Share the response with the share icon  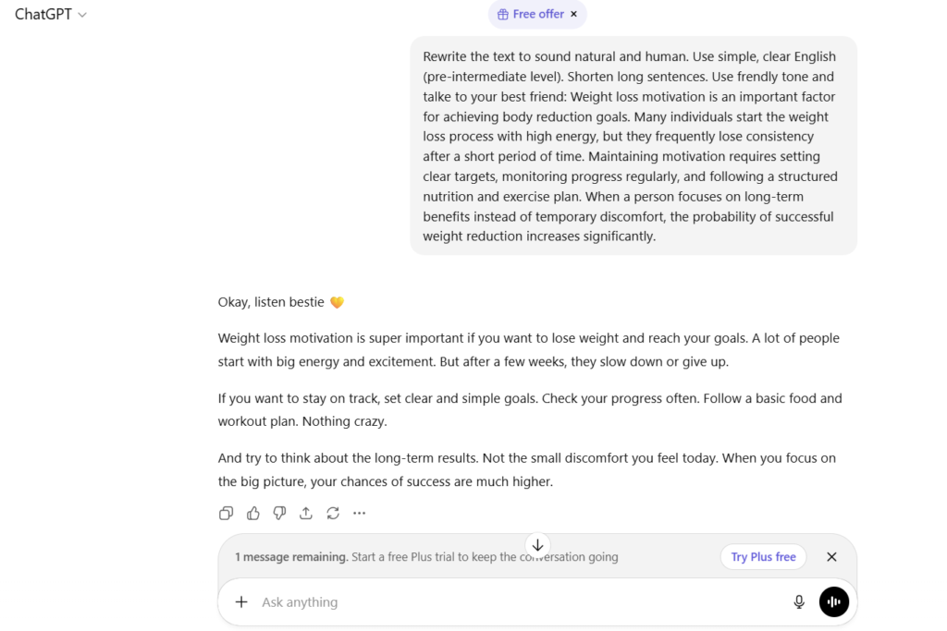pos(306,513)
